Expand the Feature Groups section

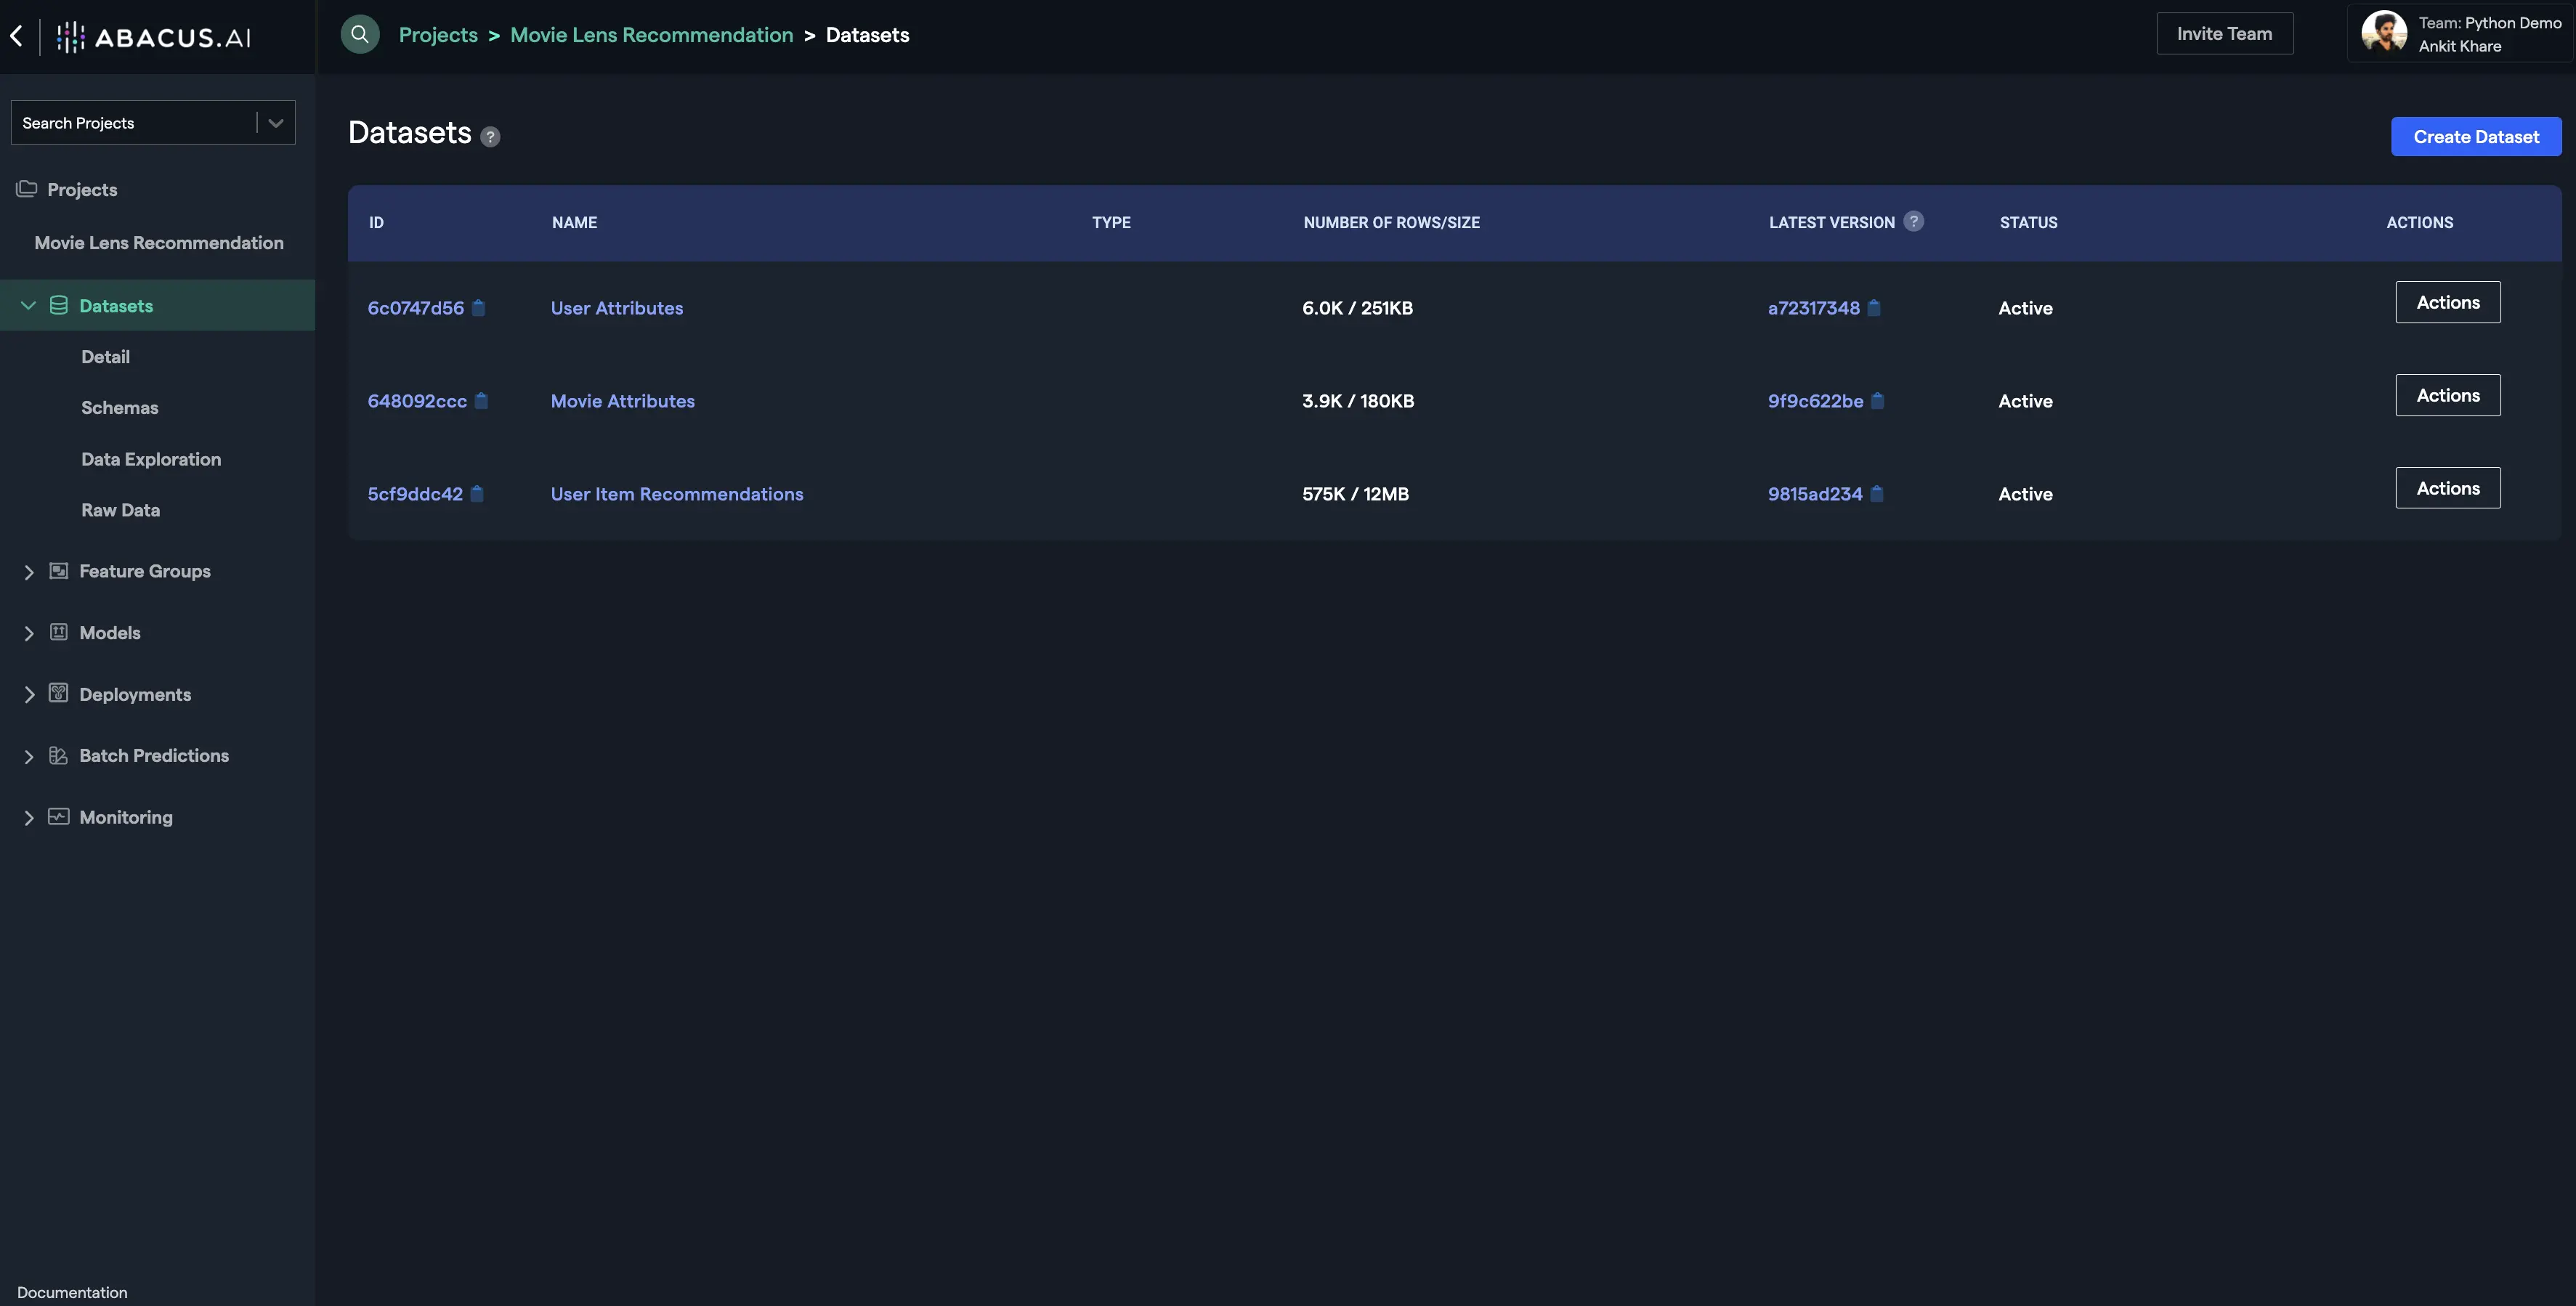click(29, 571)
